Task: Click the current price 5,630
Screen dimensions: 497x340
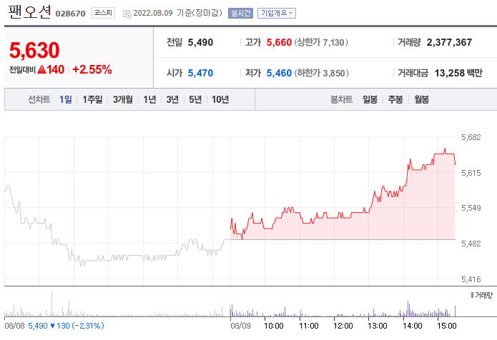Action: pyautogui.click(x=34, y=50)
